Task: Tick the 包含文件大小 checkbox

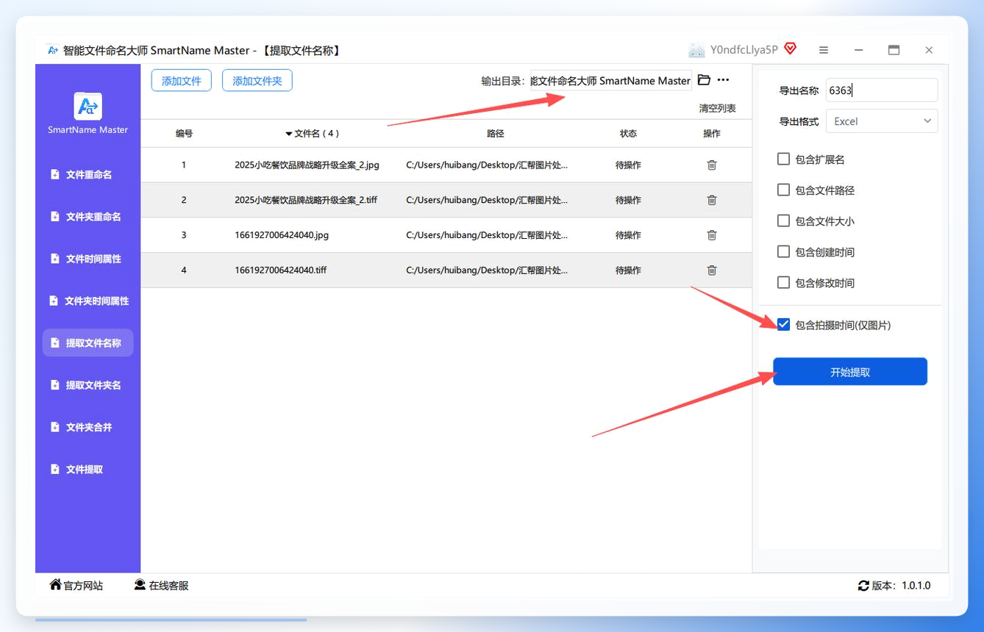Action: coord(783,221)
